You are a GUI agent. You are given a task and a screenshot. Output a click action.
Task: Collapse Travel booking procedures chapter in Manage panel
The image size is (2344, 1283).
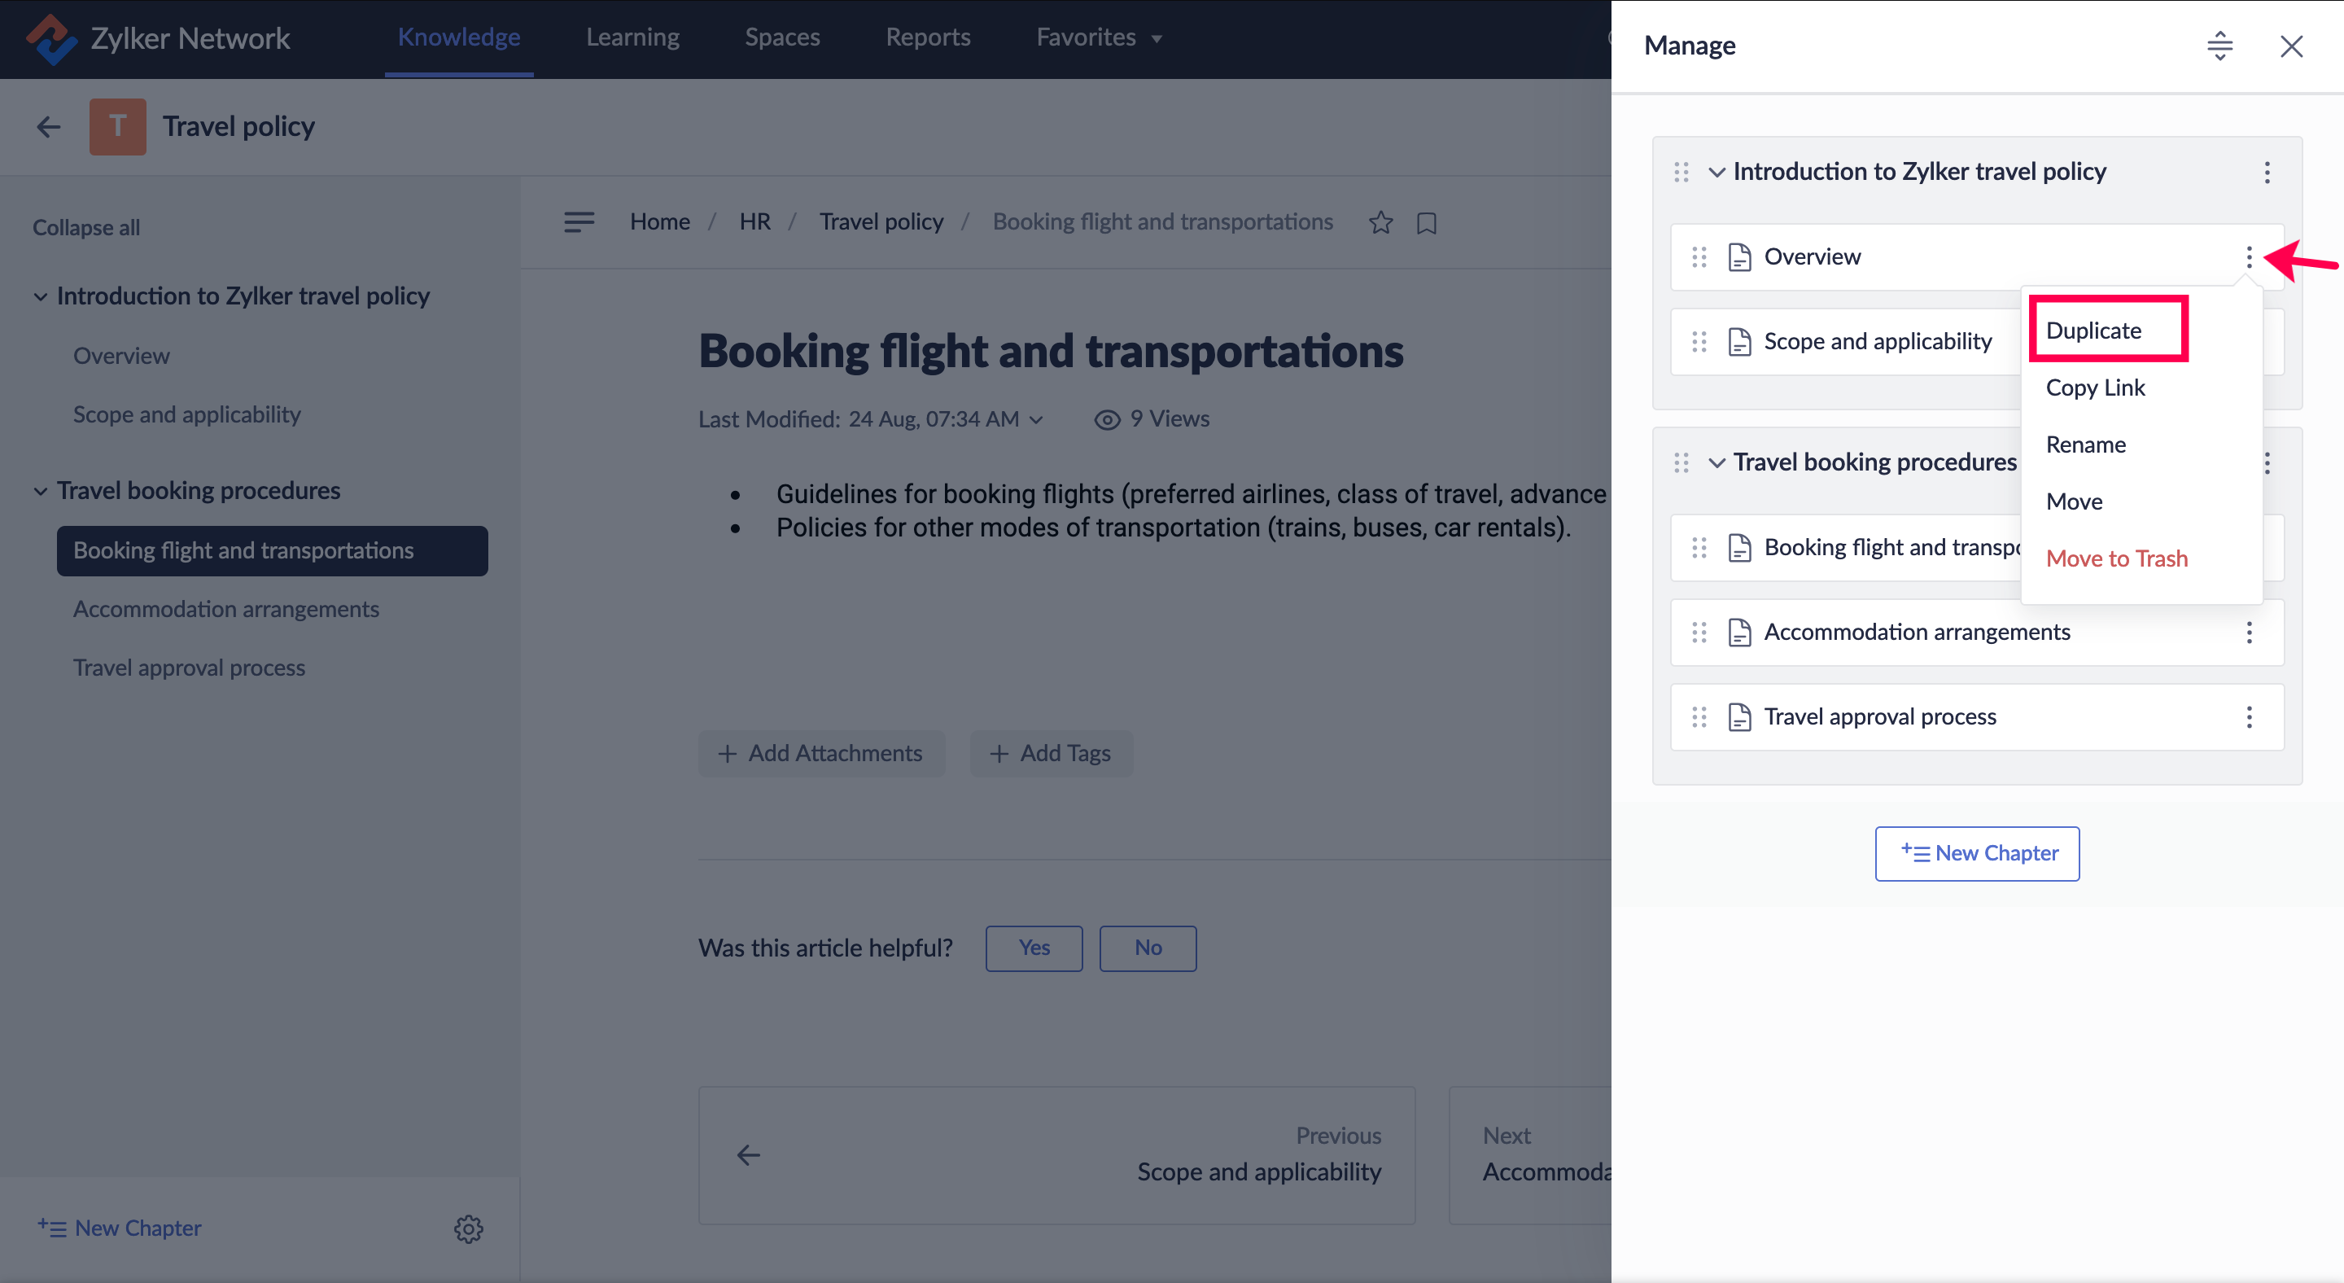[1716, 462]
